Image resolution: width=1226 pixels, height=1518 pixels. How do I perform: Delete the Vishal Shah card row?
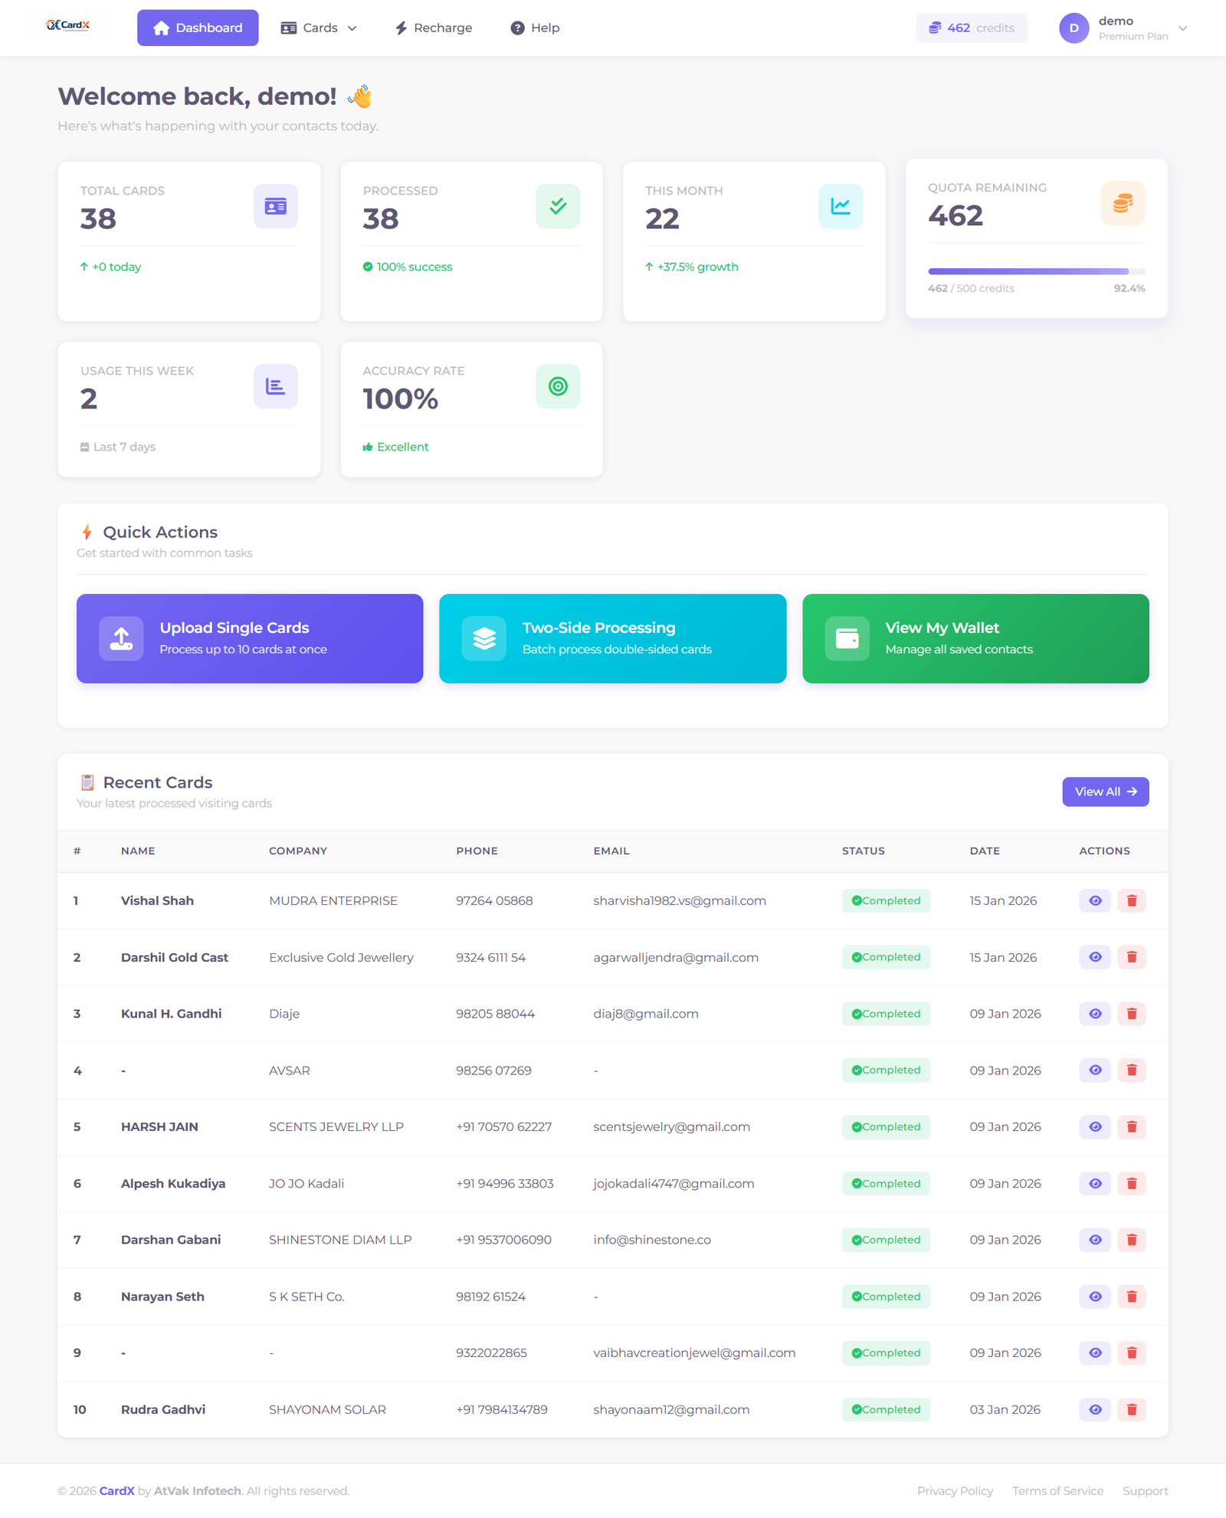(x=1131, y=900)
